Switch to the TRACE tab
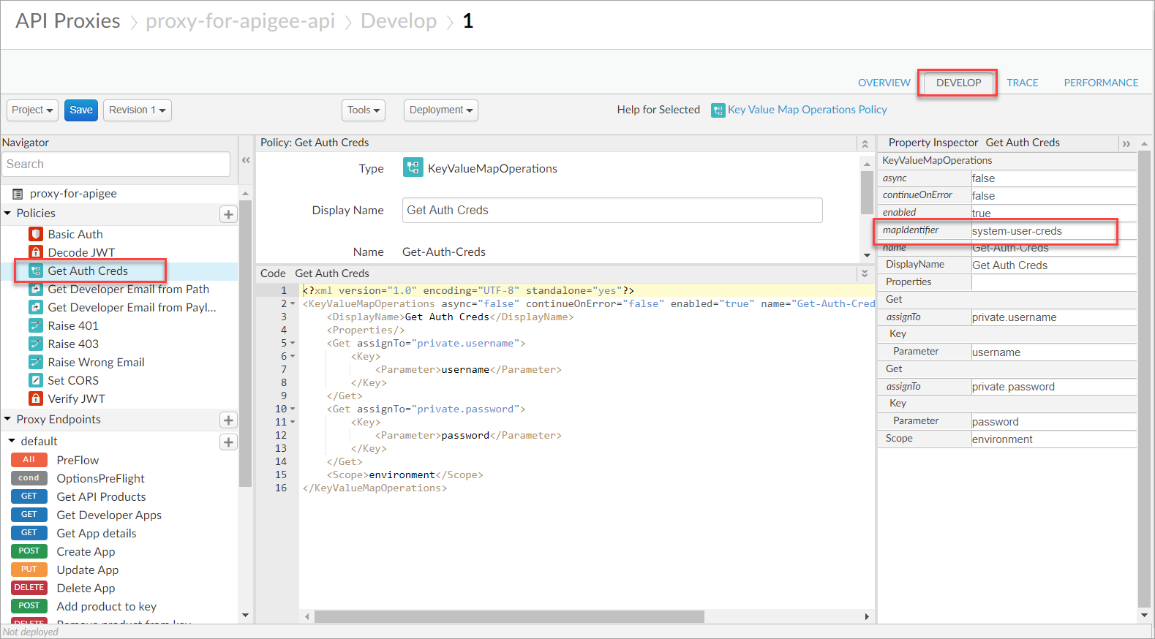The height and width of the screenshot is (639, 1155). click(x=1023, y=83)
